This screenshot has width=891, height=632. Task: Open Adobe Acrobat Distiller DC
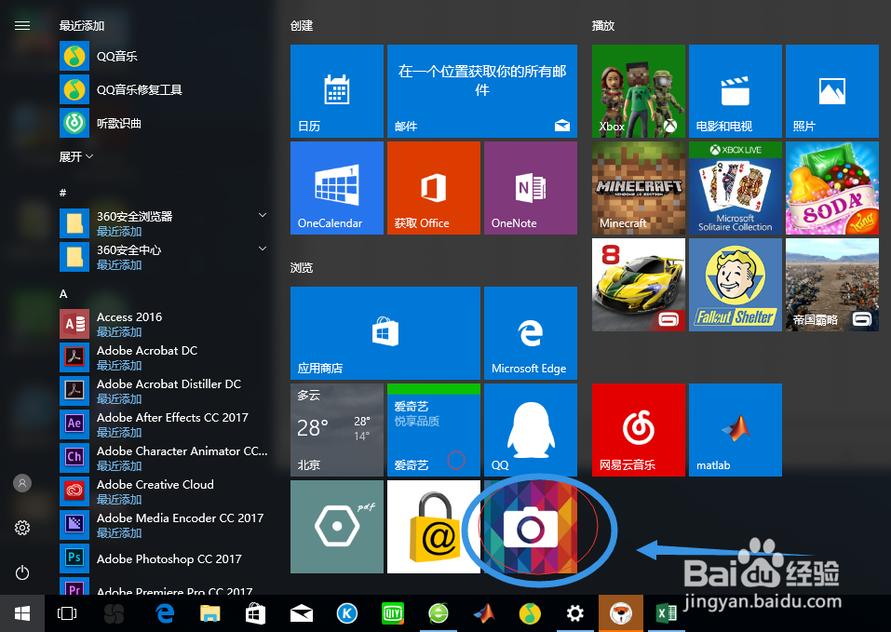coord(164,391)
